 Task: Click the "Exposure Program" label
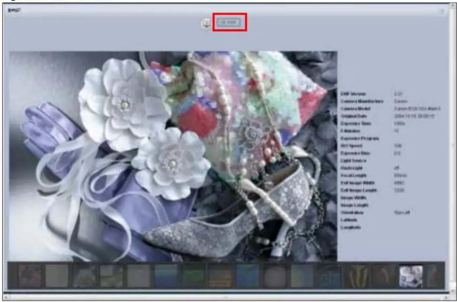(x=360, y=138)
